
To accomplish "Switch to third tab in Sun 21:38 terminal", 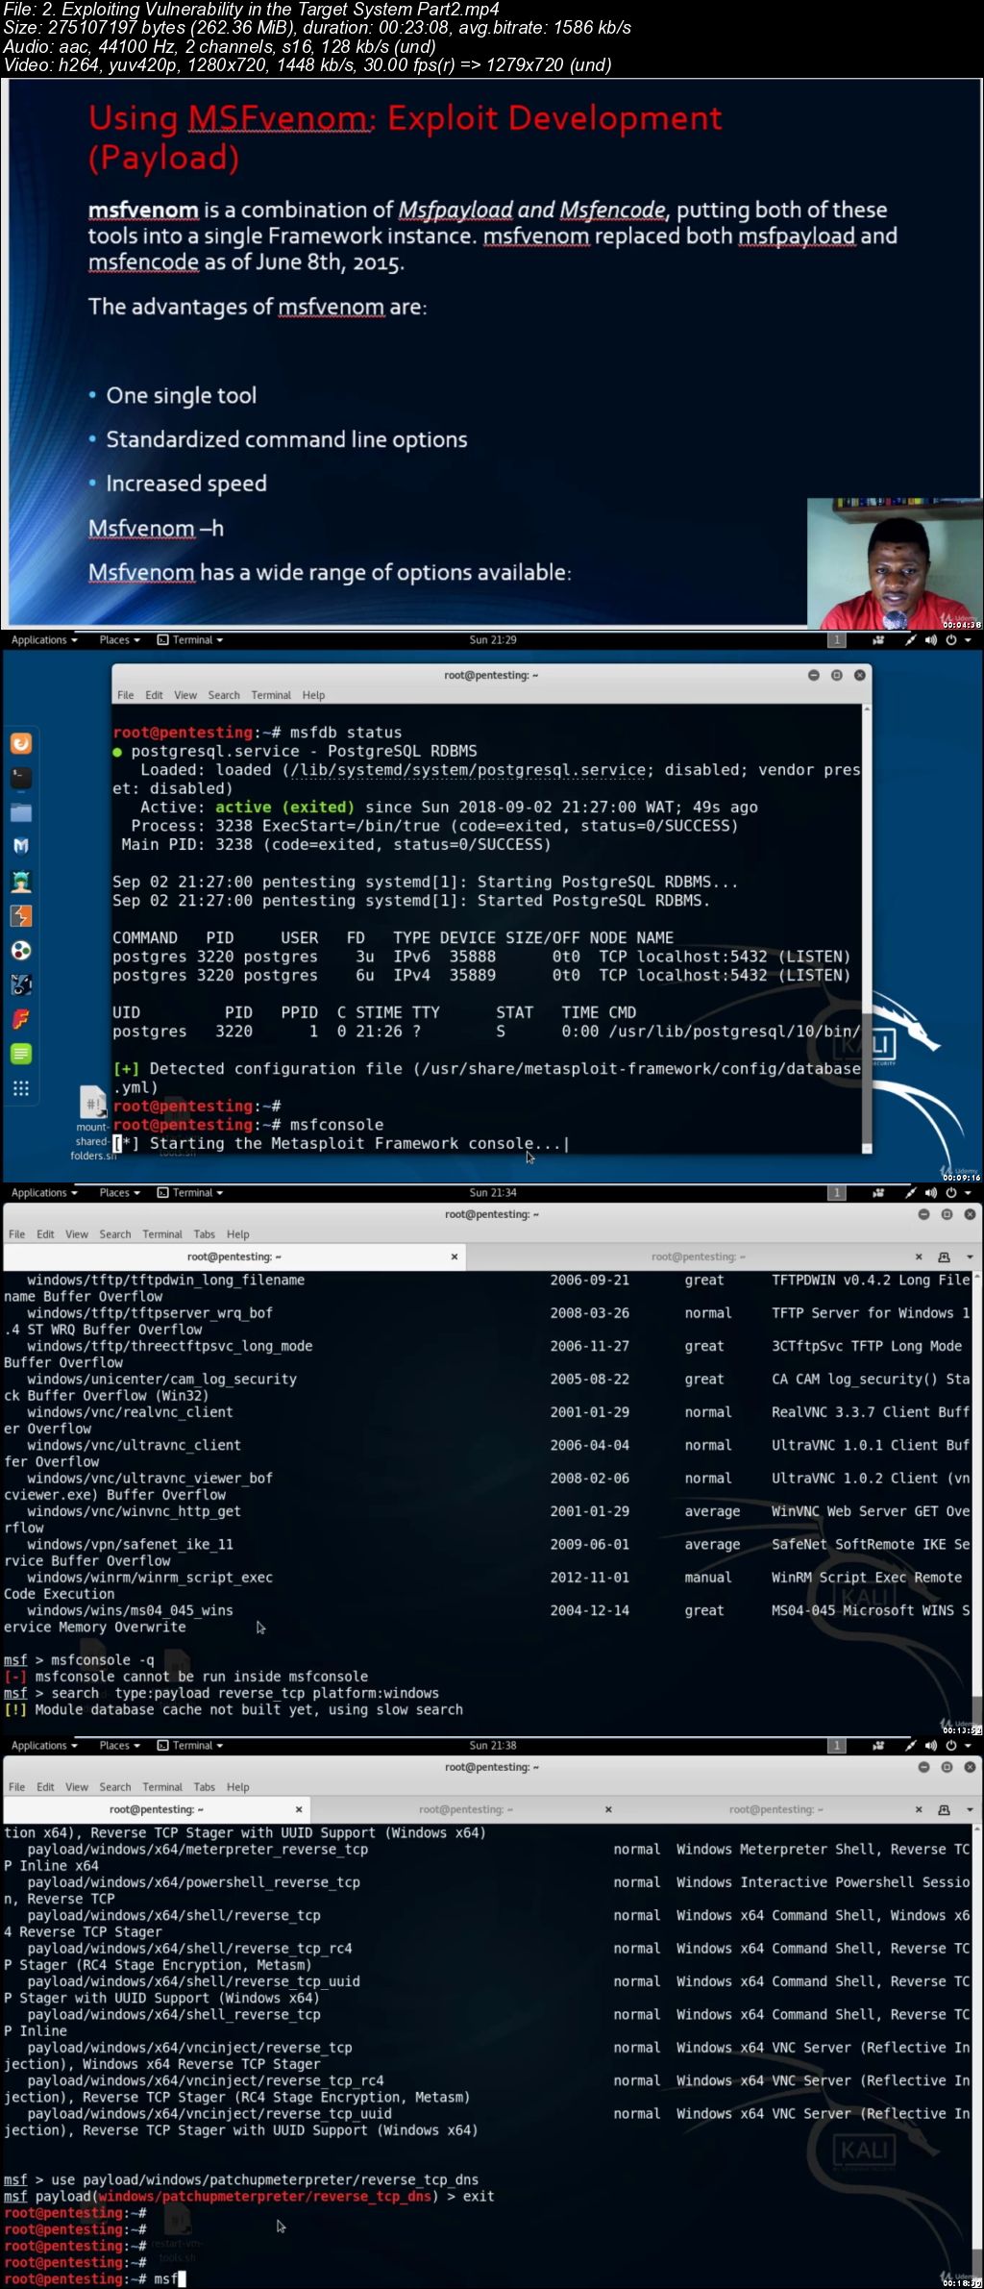I will pyautogui.click(x=775, y=1810).
